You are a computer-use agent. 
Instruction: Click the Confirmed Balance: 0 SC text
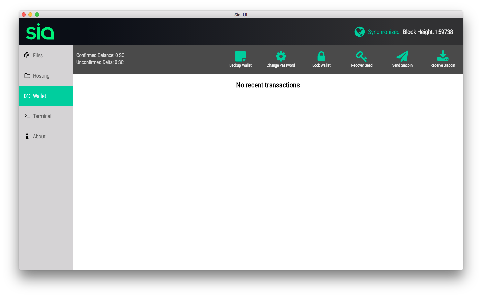pos(101,55)
